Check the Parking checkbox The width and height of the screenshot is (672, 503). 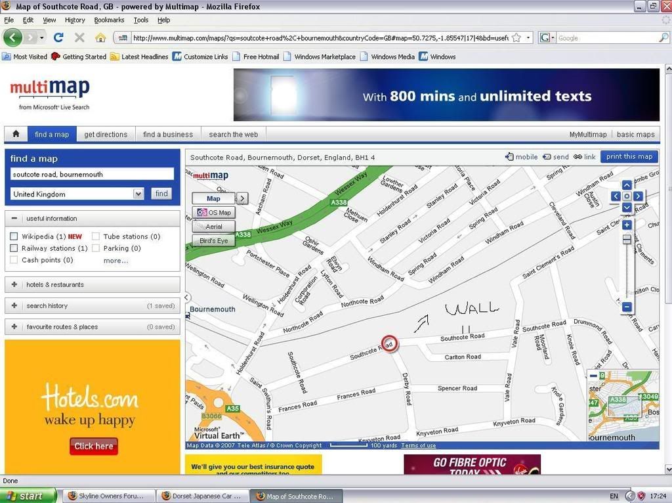(96, 248)
